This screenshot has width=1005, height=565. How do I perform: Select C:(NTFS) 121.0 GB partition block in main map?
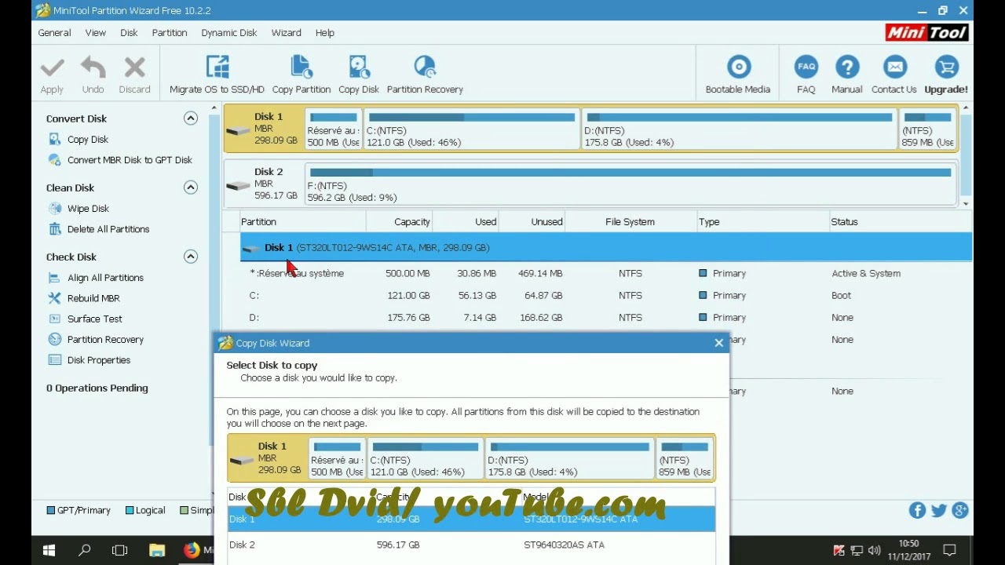click(x=471, y=129)
